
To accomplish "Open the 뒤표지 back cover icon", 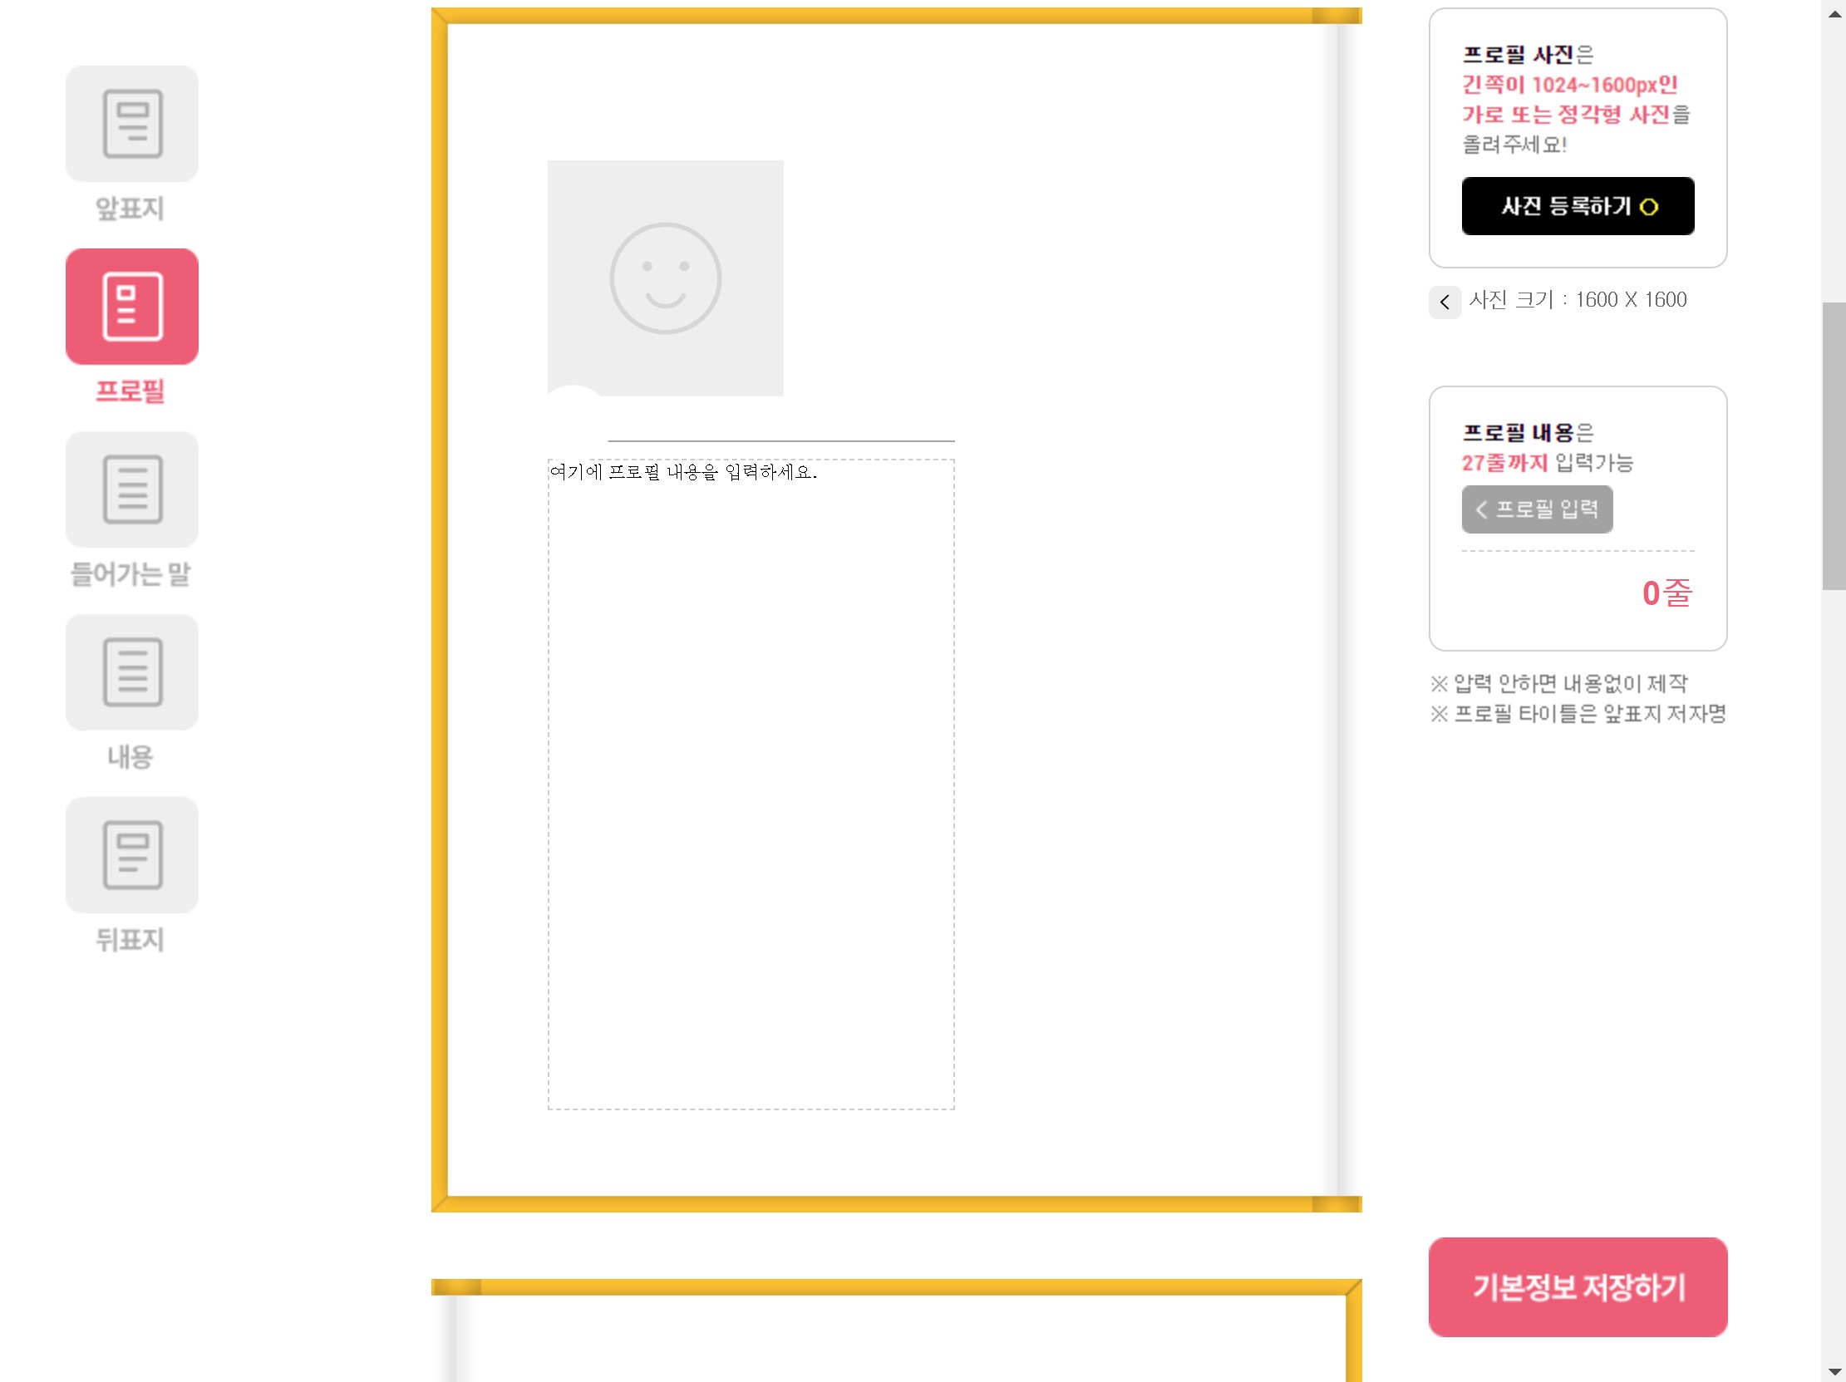I will point(132,854).
